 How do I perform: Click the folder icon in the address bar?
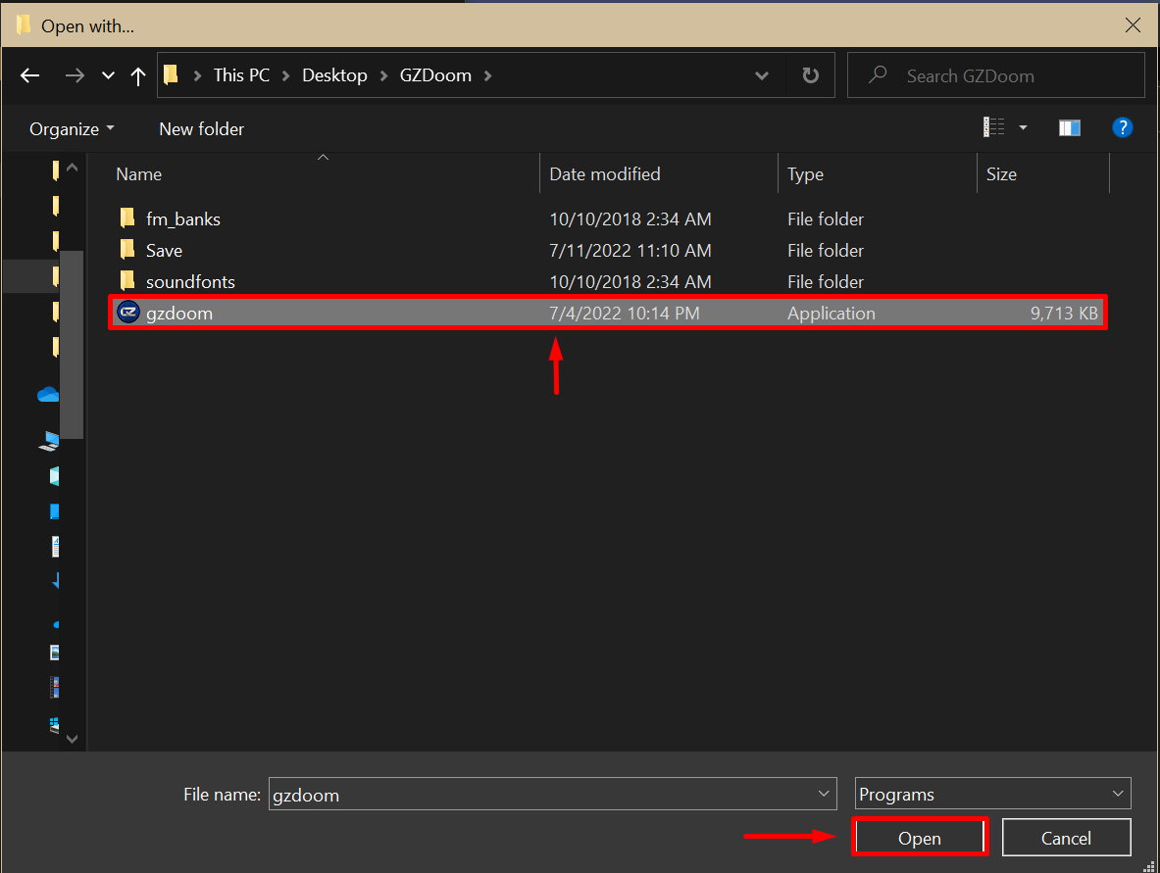(x=171, y=74)
